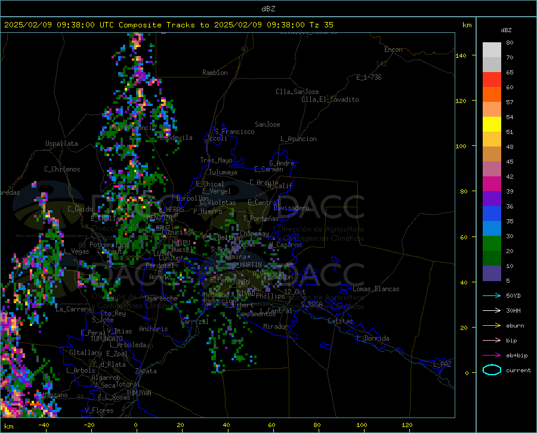Image resolution: width=537 pixels, height=433 pixels.
Task: Click the 60 tick on the right axis
Action: coord(464,237)
